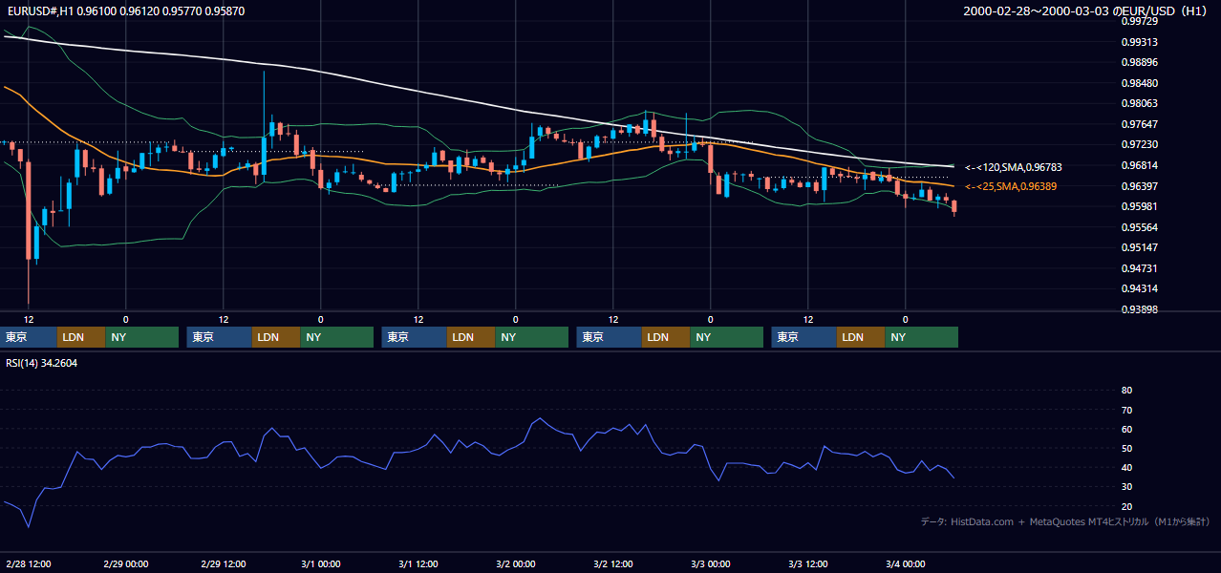This screenshot has width=1221, height=573.
Task: Select the 3/1 00:00 time axis label
Action: 320,564
